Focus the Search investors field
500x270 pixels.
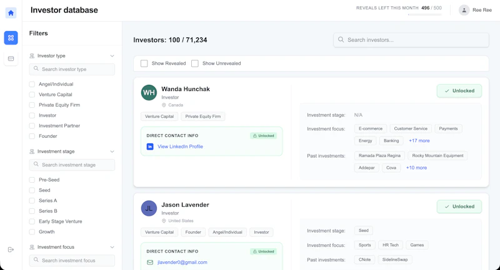411,40
